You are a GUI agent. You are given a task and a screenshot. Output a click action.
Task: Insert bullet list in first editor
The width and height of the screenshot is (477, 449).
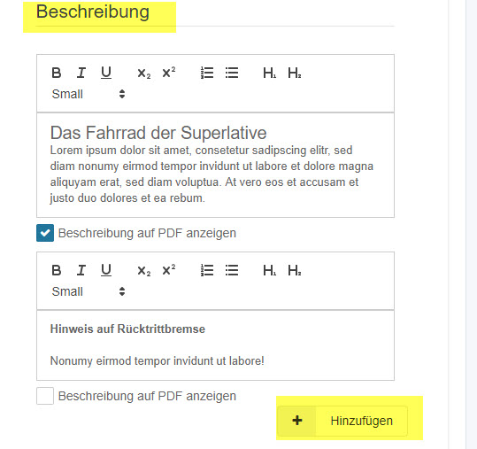[232, 73]
